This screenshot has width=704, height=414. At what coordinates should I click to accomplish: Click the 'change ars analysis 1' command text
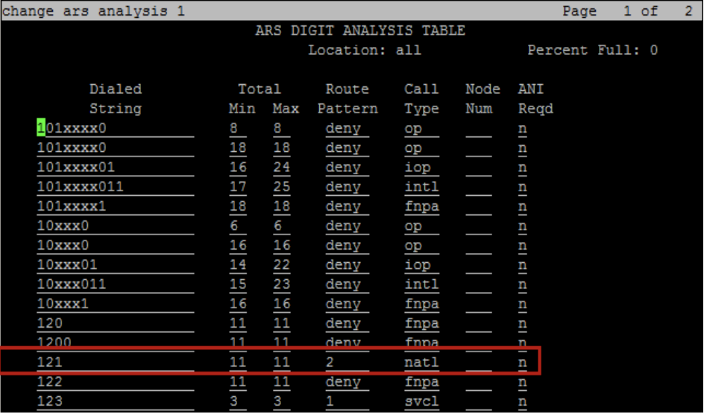(x=93, y=10)
